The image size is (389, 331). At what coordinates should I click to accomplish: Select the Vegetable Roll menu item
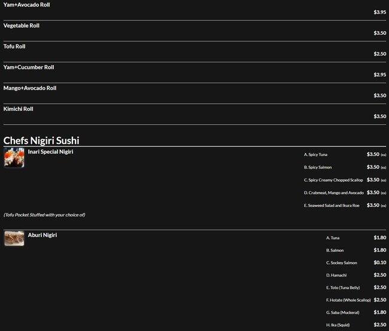coord(22,26)
